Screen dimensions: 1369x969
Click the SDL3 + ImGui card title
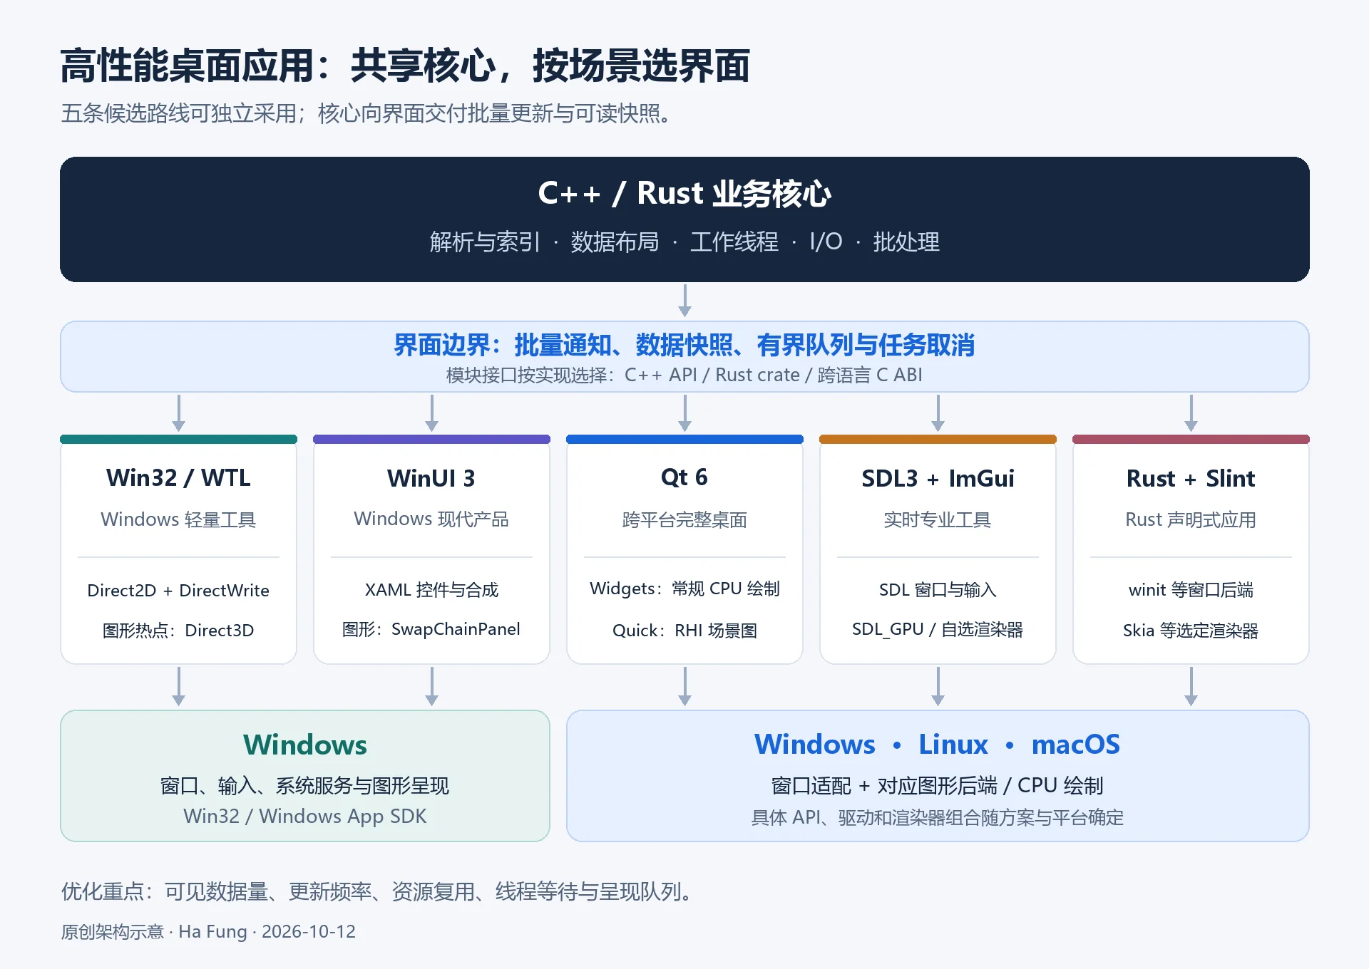[938, 478]
